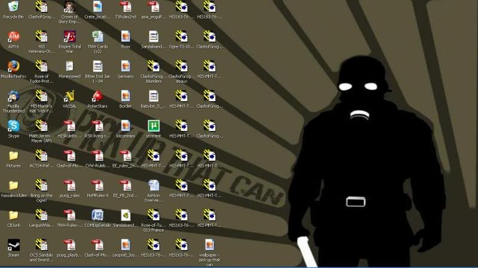Select HIS Martin's Hat Trick file
Screen dimensions: 478x268
click(41, 96)
